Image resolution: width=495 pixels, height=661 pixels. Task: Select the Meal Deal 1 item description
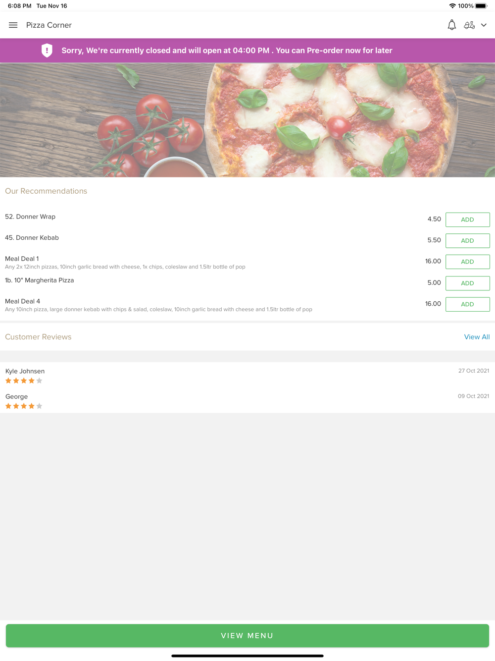point(125,267)
